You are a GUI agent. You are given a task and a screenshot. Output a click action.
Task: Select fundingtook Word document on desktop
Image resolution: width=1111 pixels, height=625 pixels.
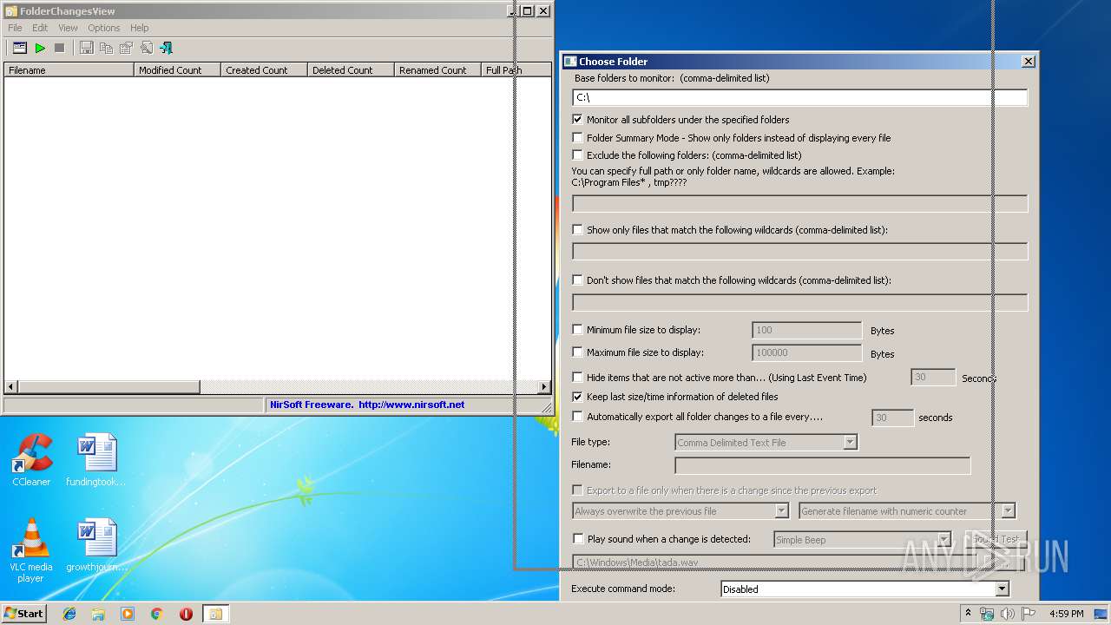pyautogui.click(x=95, y=460)
